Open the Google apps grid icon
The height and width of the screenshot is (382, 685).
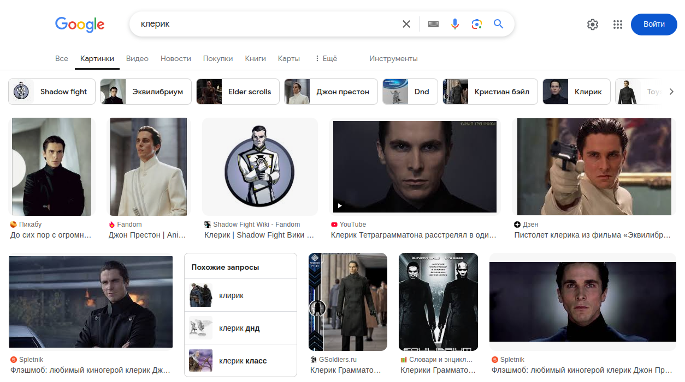[x=618, y=24]
